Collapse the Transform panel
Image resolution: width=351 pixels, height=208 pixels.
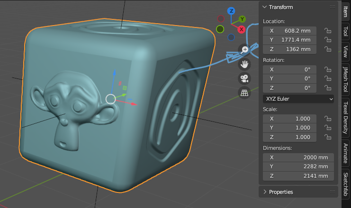pyautogui.click(x=265, y=7)
